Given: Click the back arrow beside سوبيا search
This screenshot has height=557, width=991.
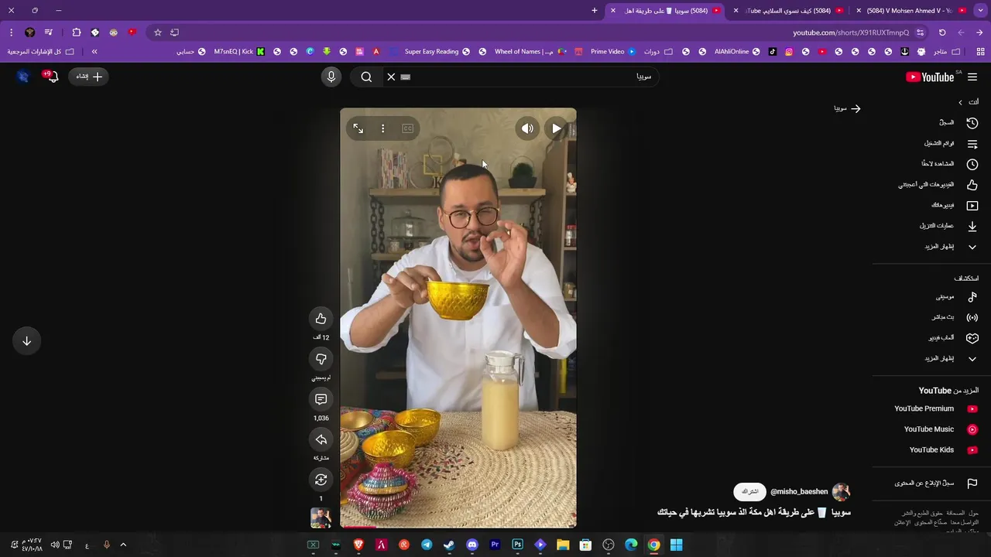Looking at the screenshot, I should coord(856,109).
